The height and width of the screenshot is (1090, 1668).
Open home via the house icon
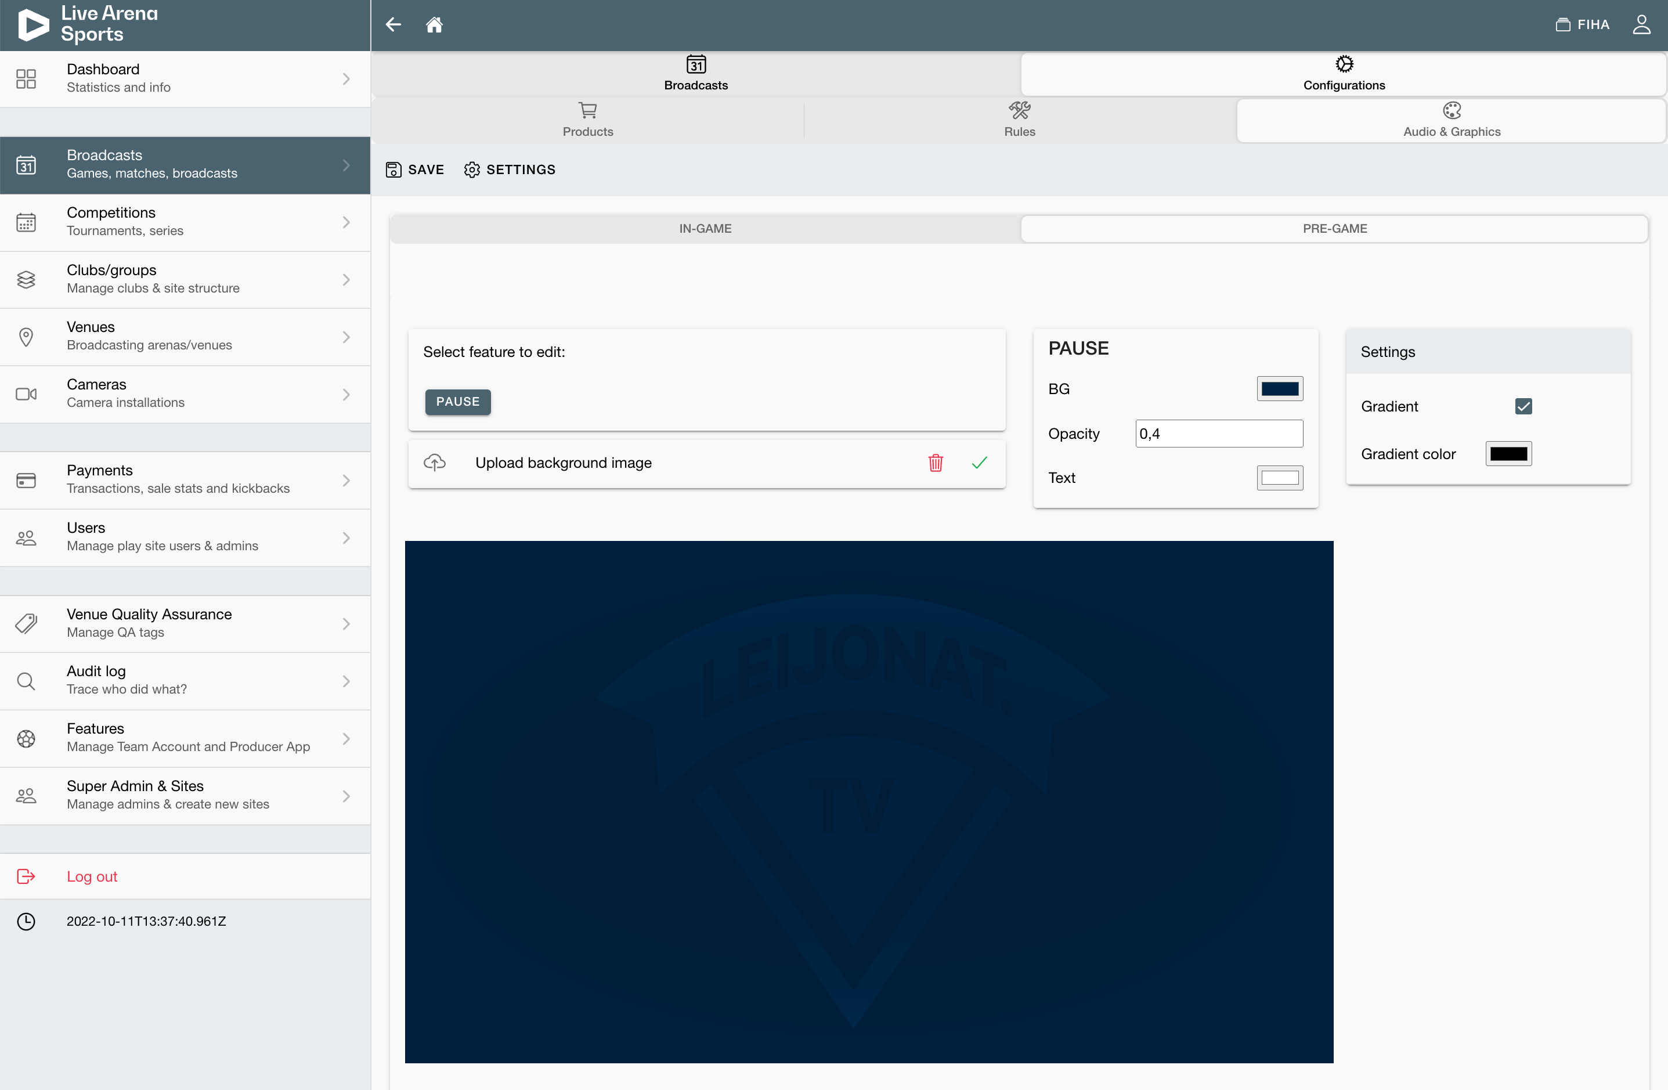(x=435, y=24)
